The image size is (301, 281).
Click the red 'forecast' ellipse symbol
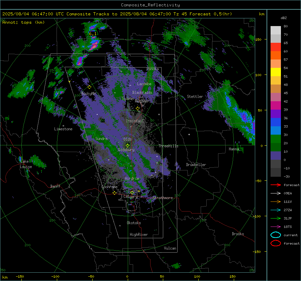276,243
